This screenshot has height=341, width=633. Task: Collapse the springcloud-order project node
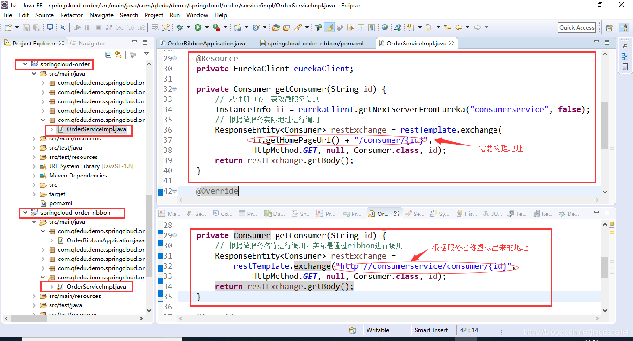(25, 64)
